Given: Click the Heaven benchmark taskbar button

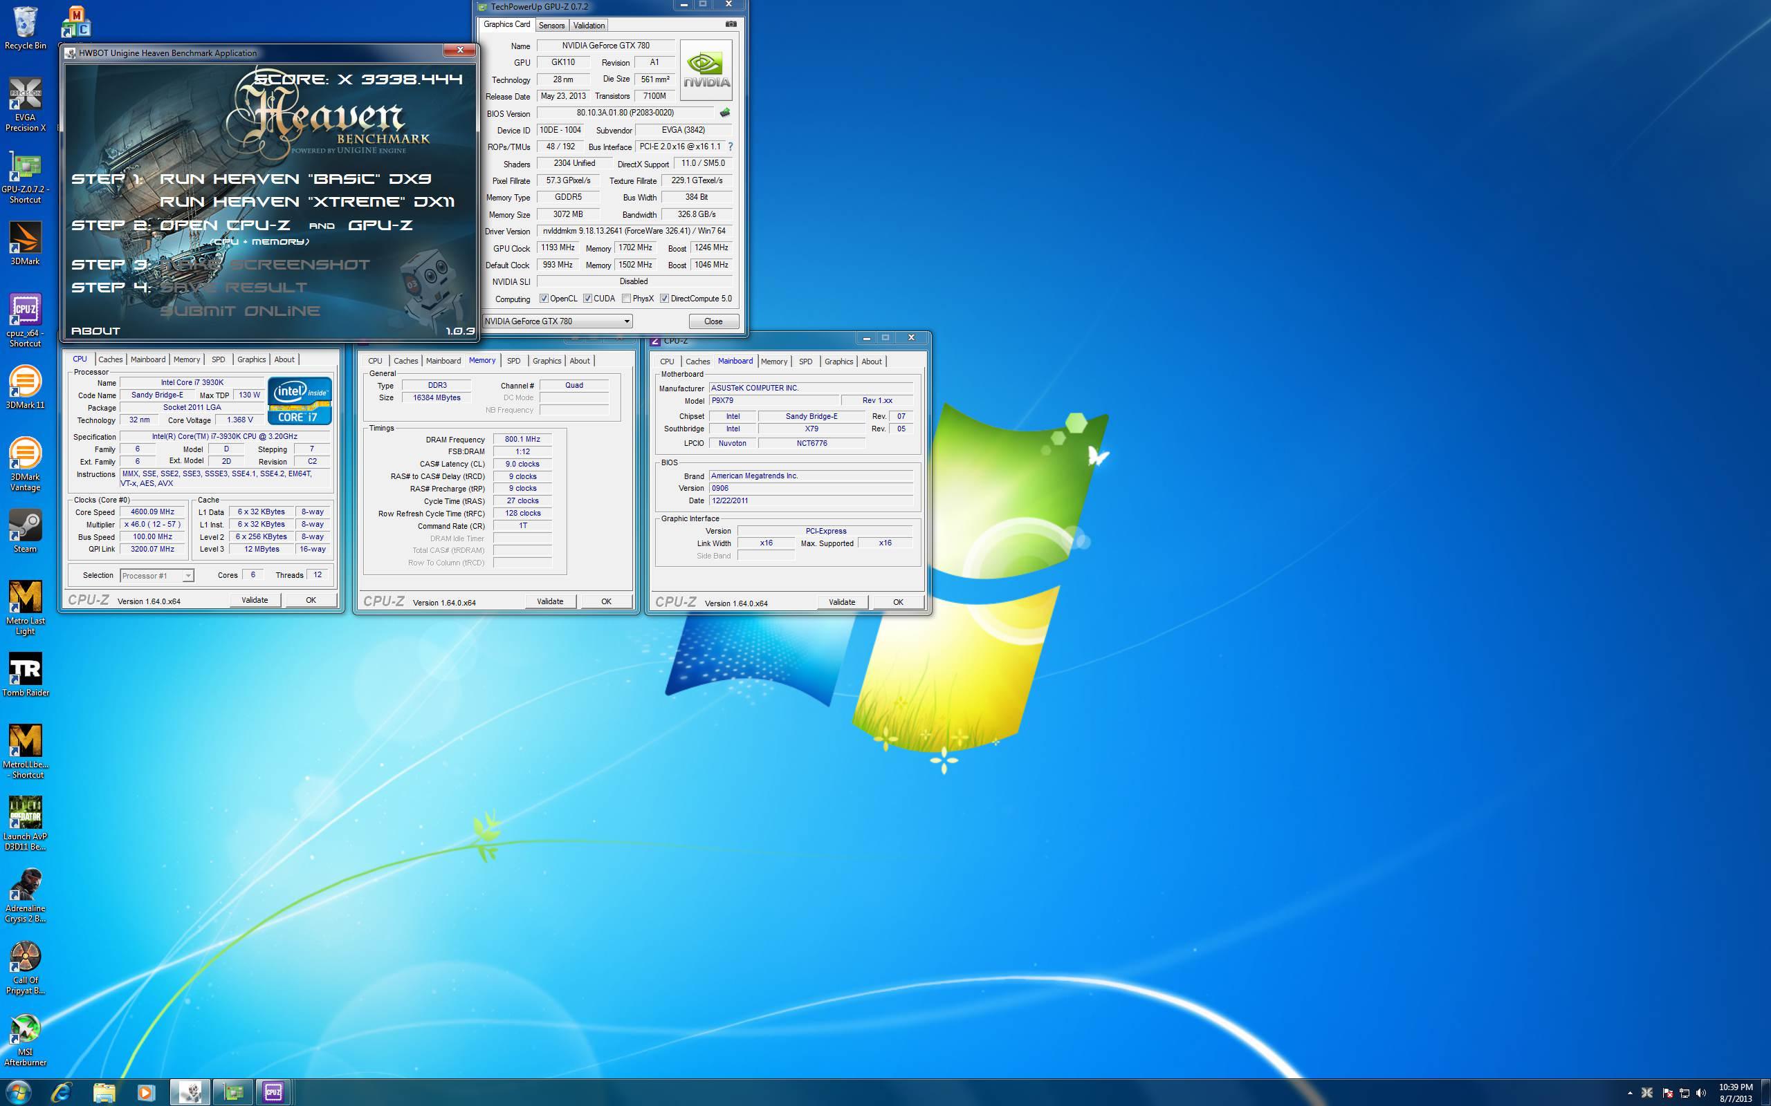Looking at the screenshot, I should click(x=190, y=1092).
